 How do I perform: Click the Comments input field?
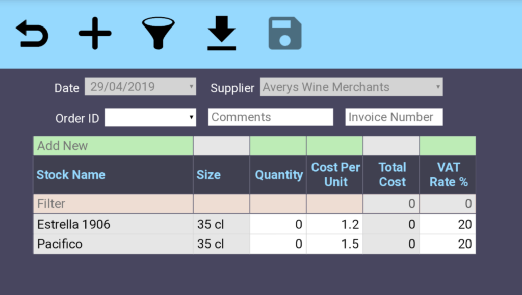[270, 117]
